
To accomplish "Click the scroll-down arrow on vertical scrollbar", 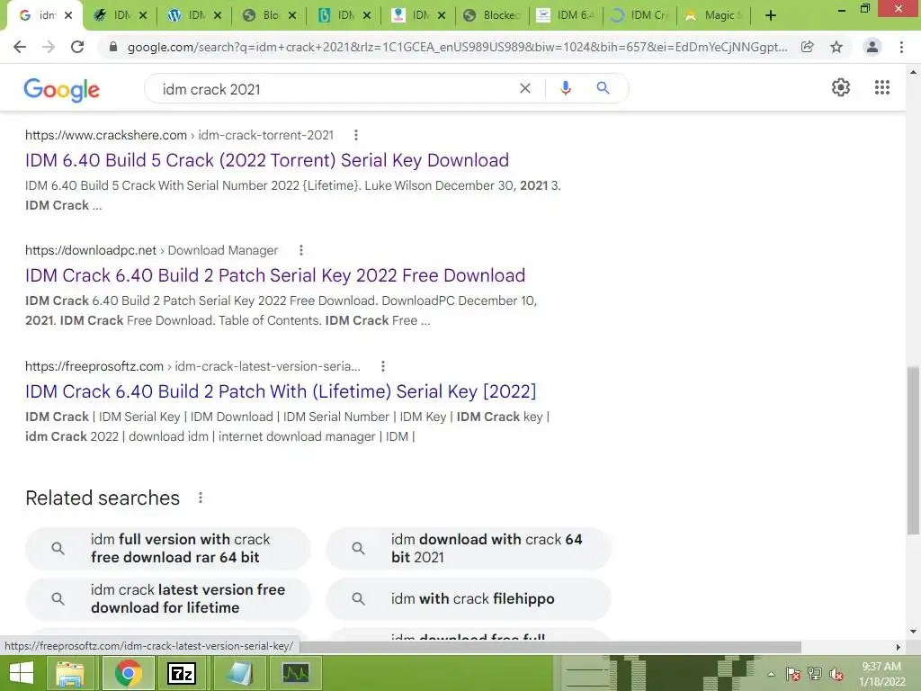I will 913,632.
